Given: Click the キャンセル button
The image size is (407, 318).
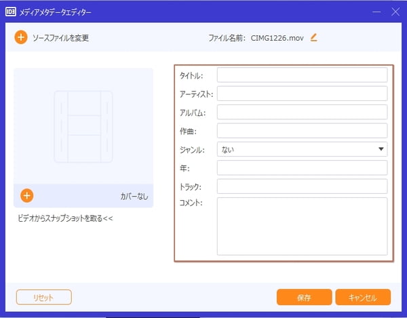Looking at the screenshot, I should pos(363,297).
